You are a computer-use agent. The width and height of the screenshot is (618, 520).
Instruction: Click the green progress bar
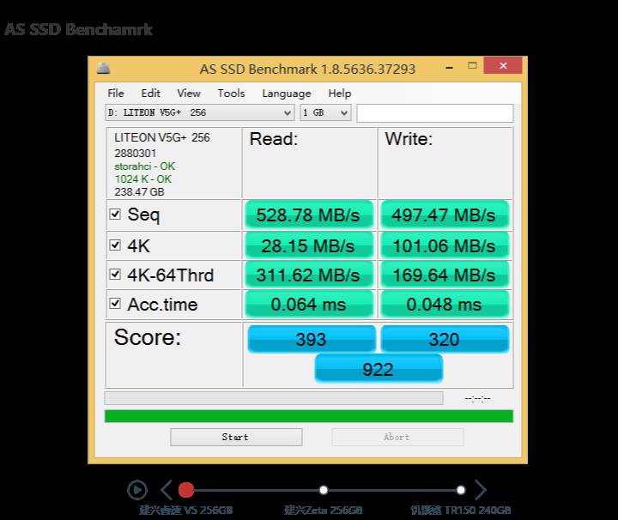[x=309, y=416]
